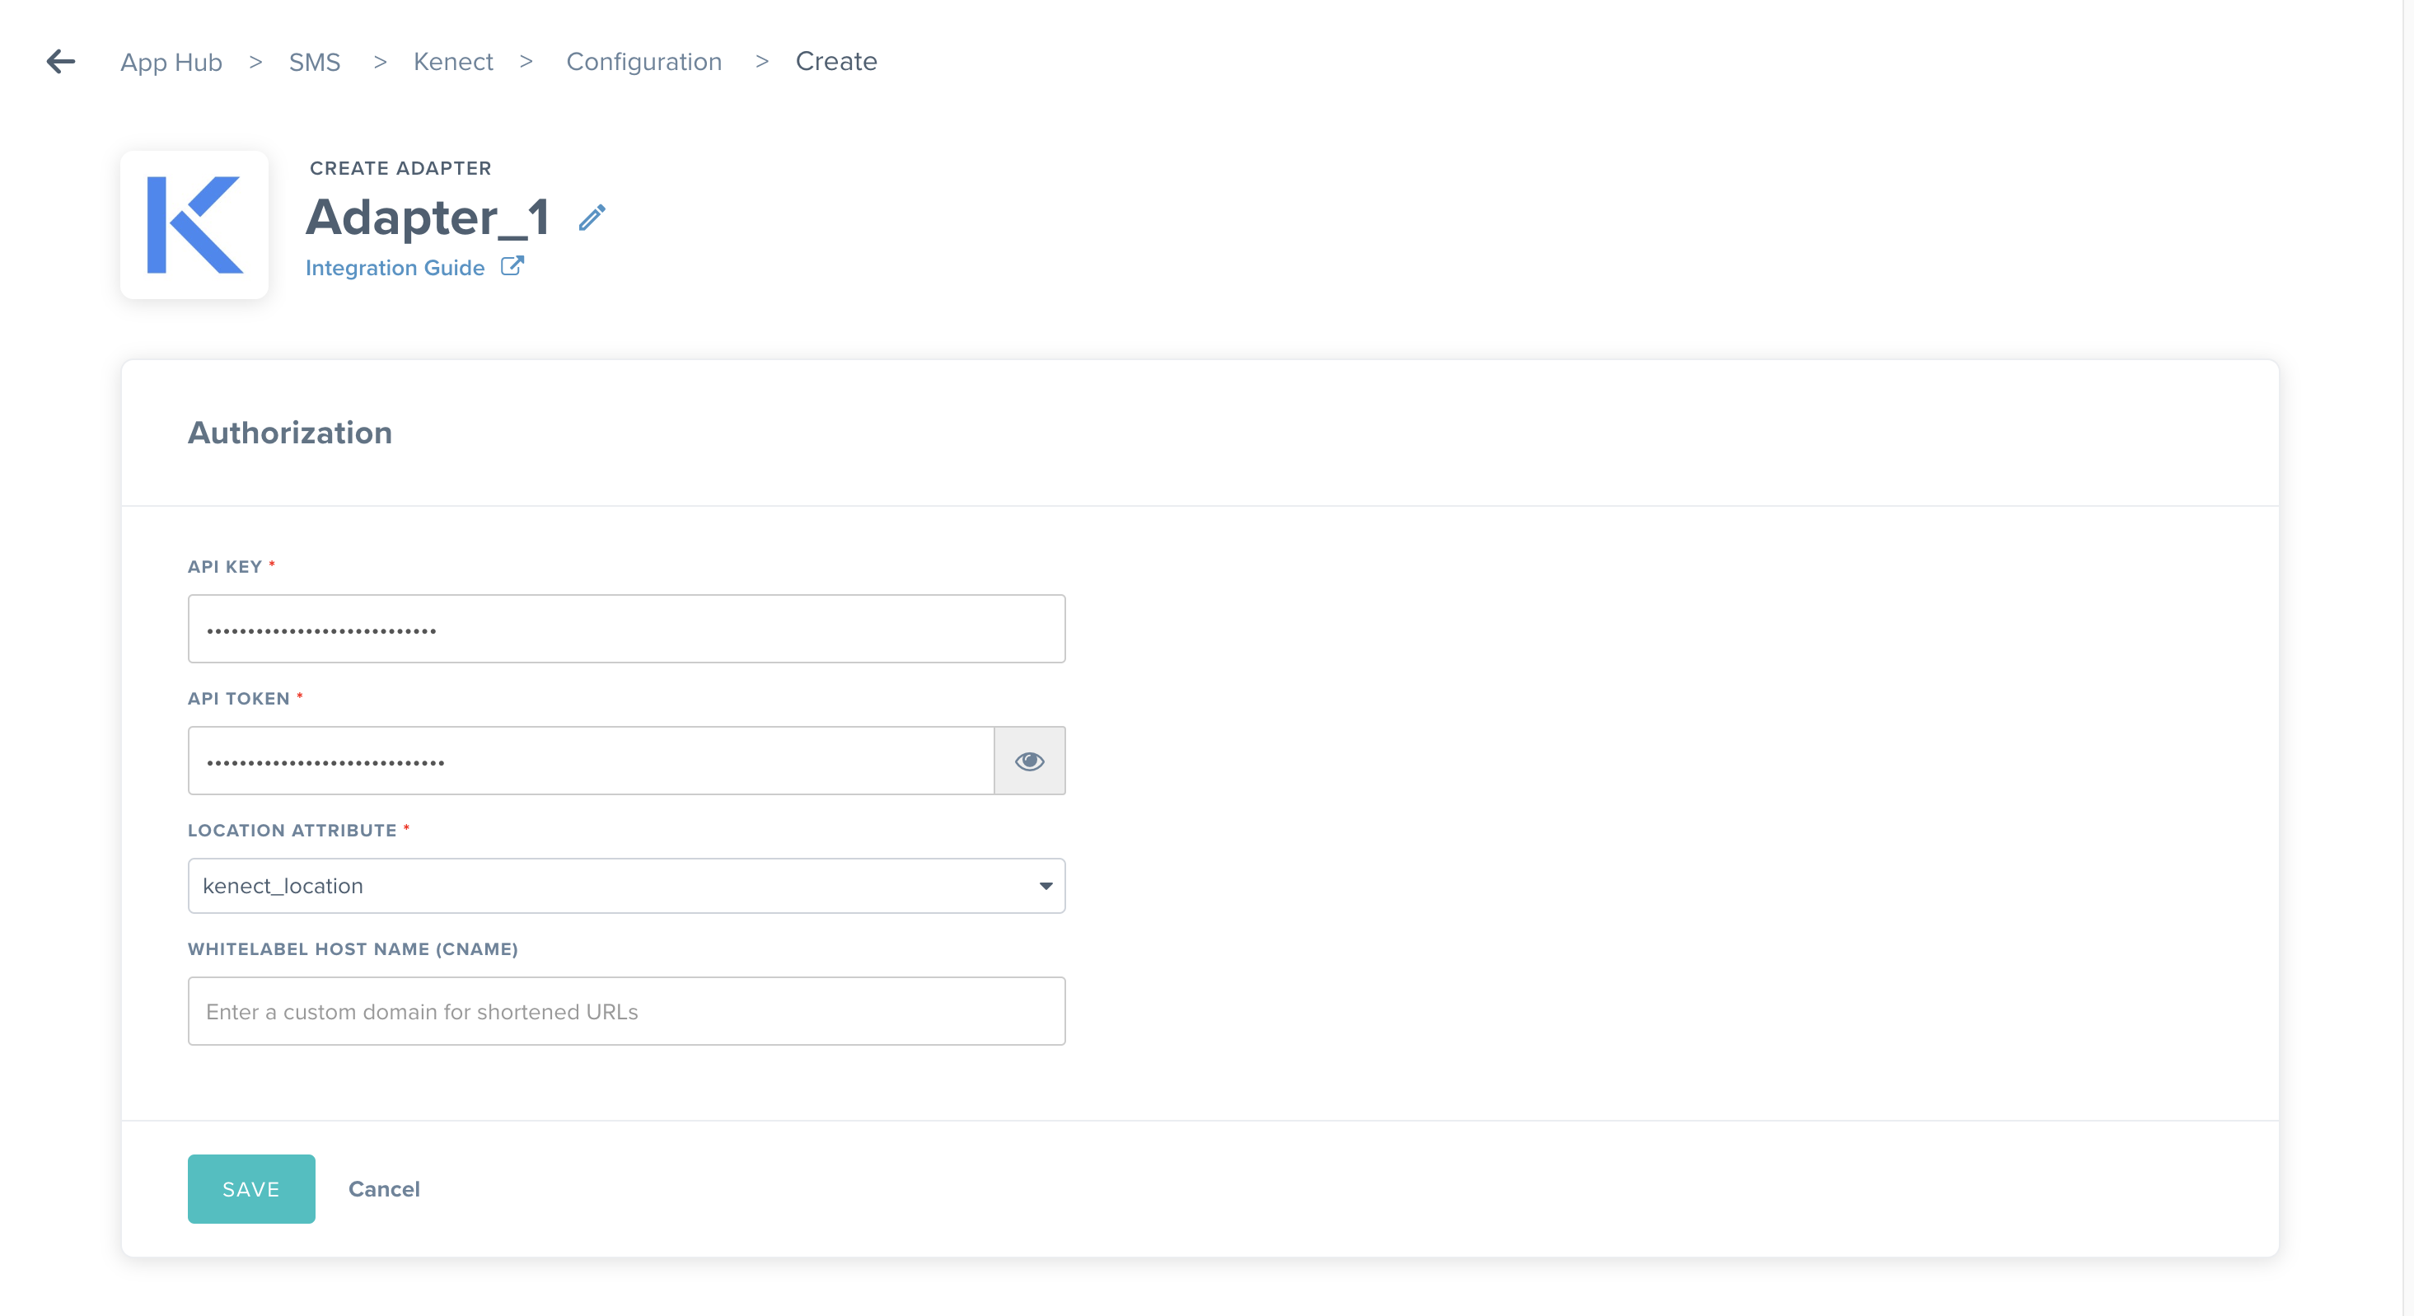Click the Whitelabel Host Name input field
The width and height of the screenshot is (2414, 1316).
pos(626,1011)
